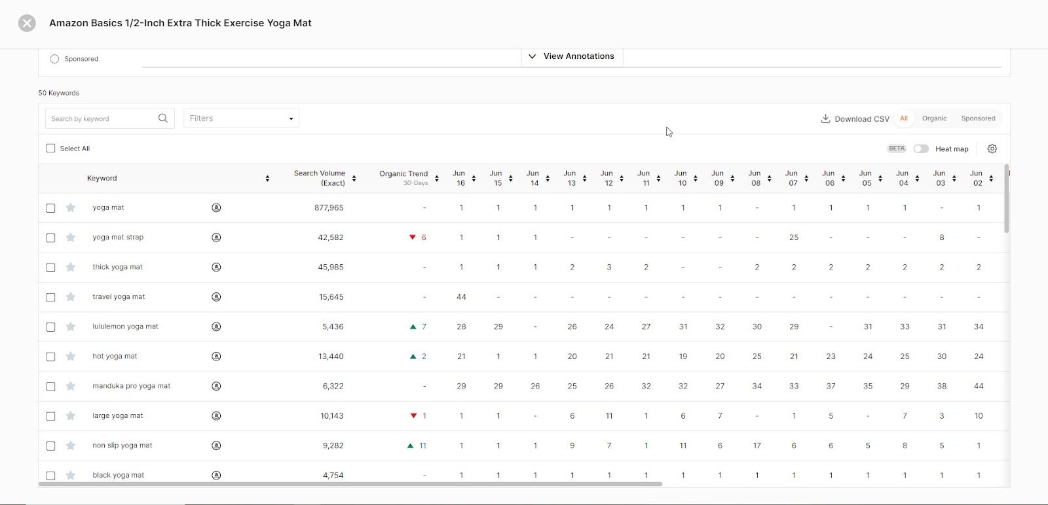
Task: Download the CSV file
Action: pos(855,119)
